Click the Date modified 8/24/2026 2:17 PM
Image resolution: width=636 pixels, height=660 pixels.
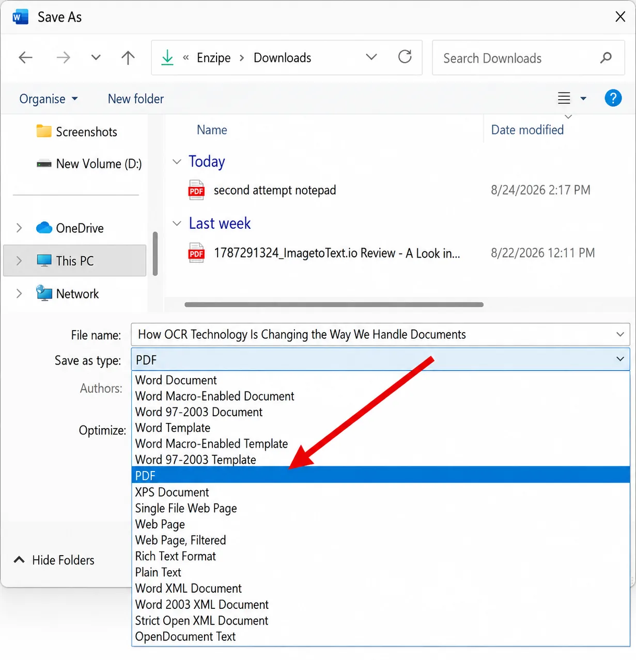pyautogui.click(x=540, y=190)
